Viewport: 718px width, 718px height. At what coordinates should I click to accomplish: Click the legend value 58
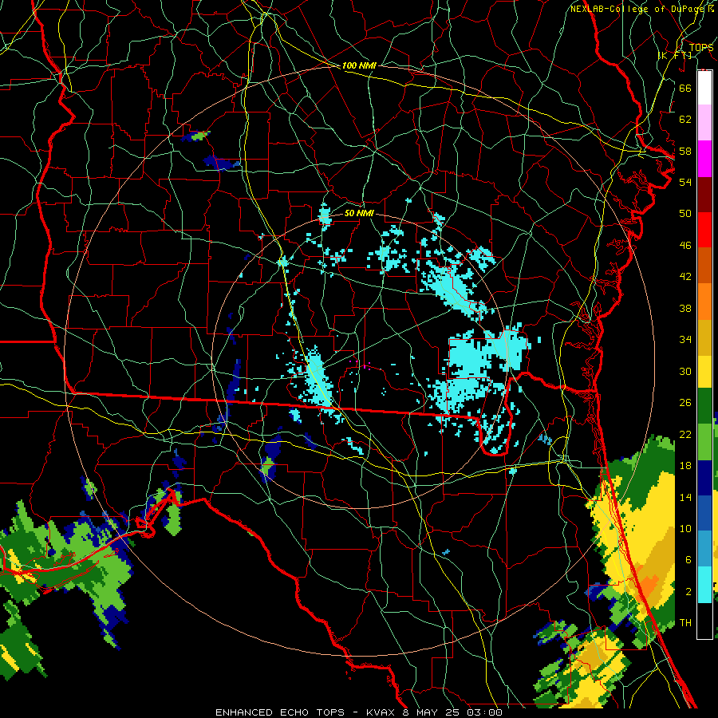685,151
